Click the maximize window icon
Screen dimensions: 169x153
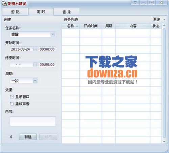click(x=151, y=3)
